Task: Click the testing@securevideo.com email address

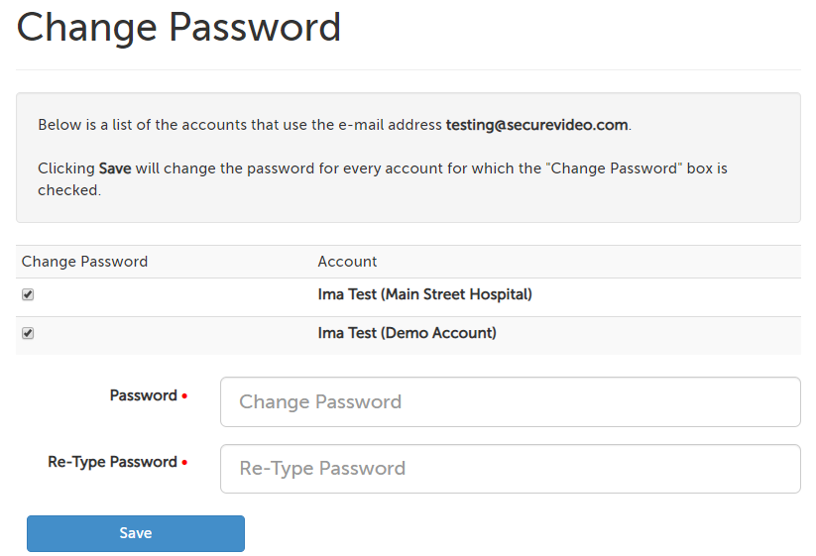Action: click(x=536, y=125)
